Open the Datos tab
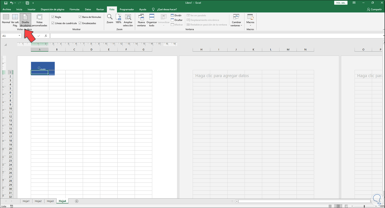Viewport: 385px width, 208px height. [88, 9]
